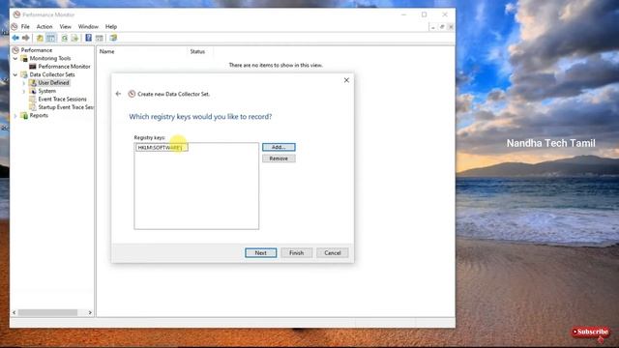Screen dimensions: 619x348
Task: Click the Monitoring Tools folder icon
Action: pyautogui.click(x=24, y=58)
